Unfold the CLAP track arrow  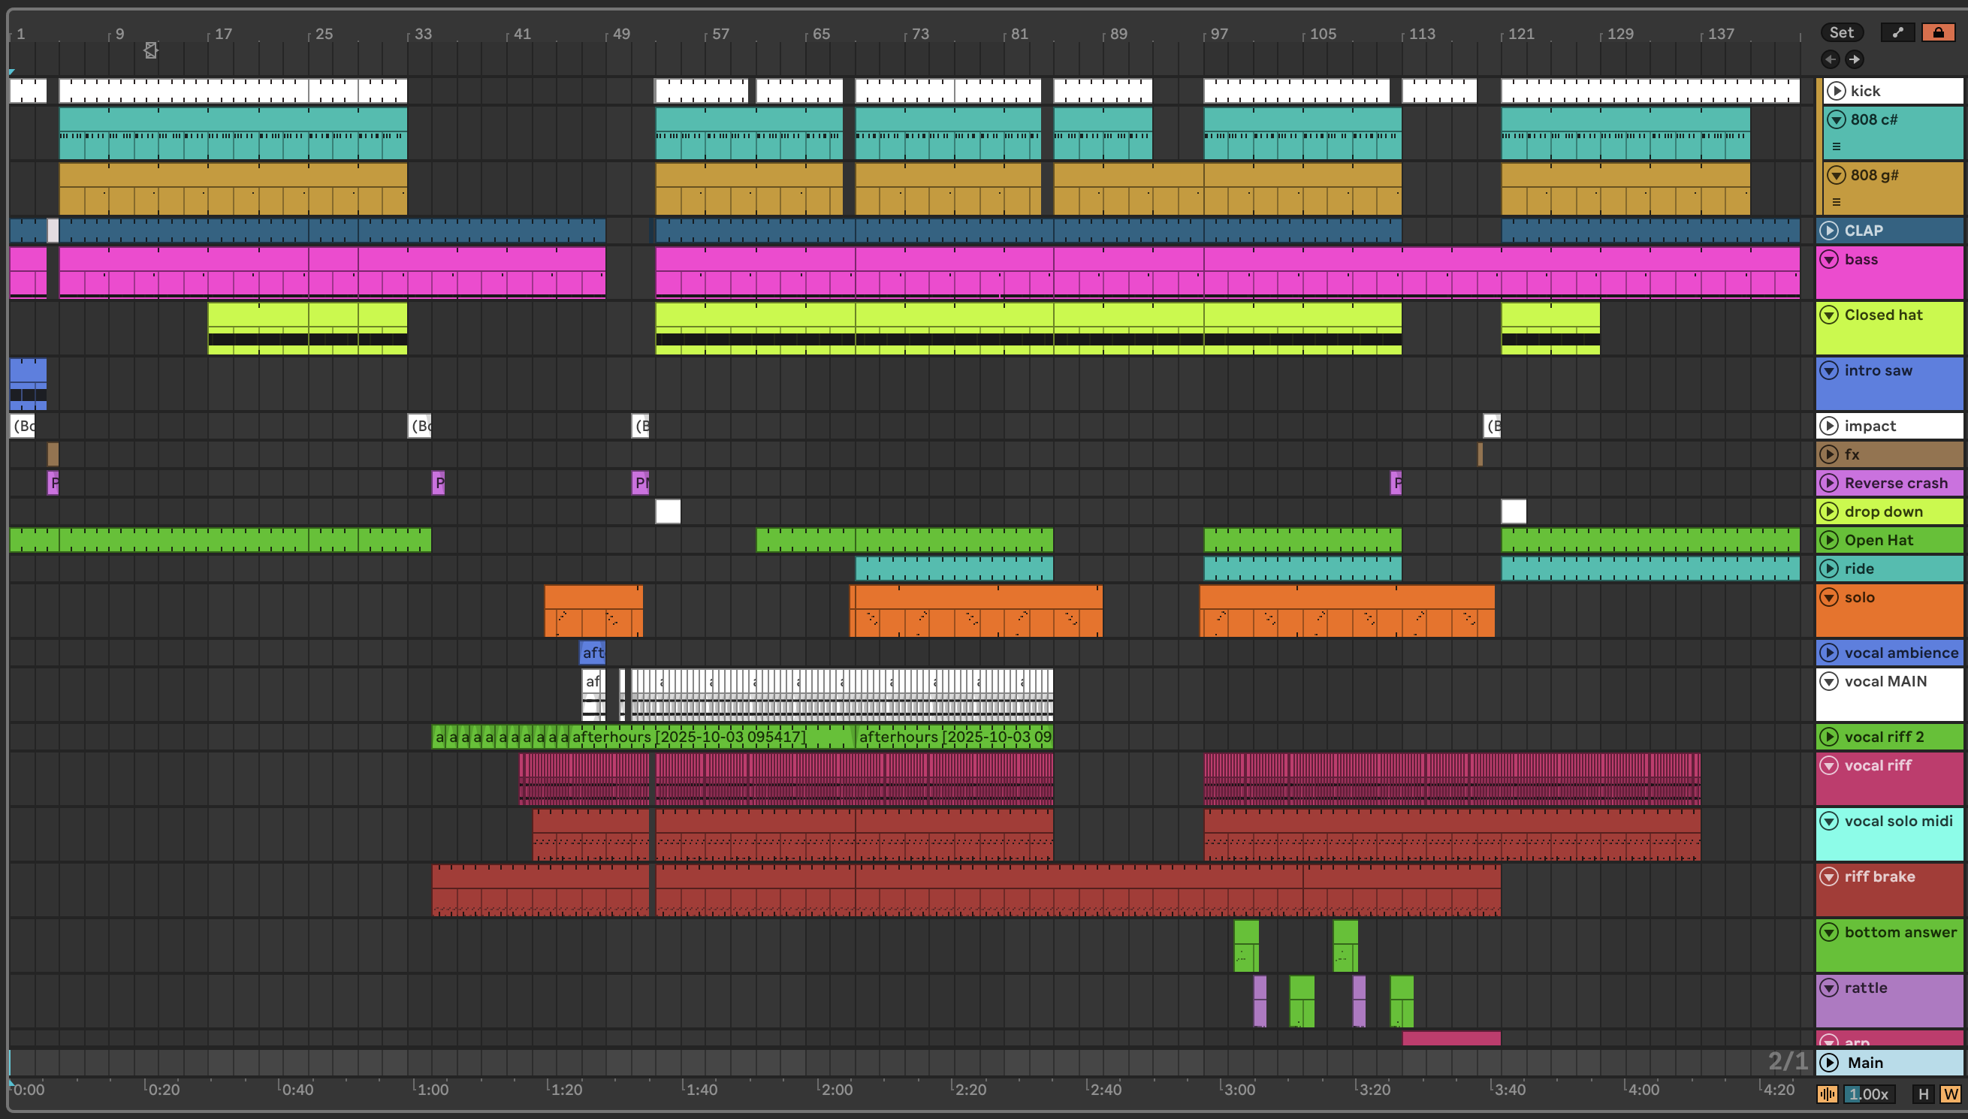[x=1830, y=231]
